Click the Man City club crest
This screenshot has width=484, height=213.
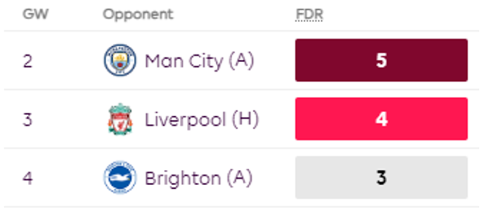120,61
